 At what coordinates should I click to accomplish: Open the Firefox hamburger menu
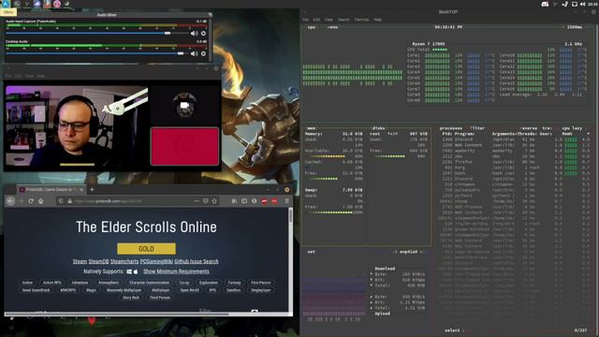[287, 201]
